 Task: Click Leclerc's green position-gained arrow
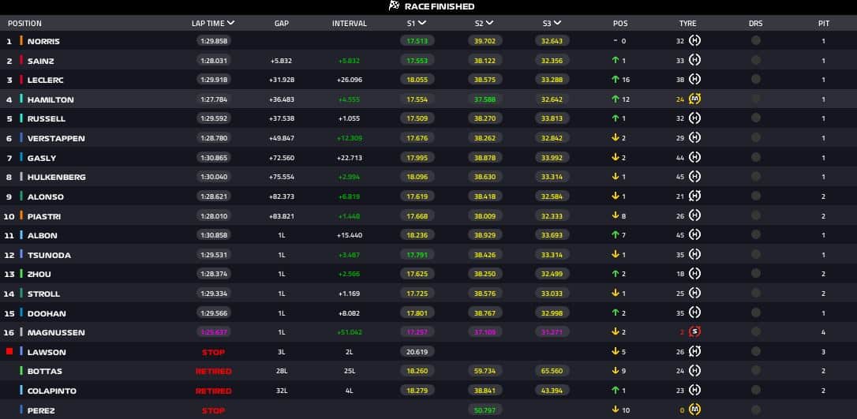616,79
